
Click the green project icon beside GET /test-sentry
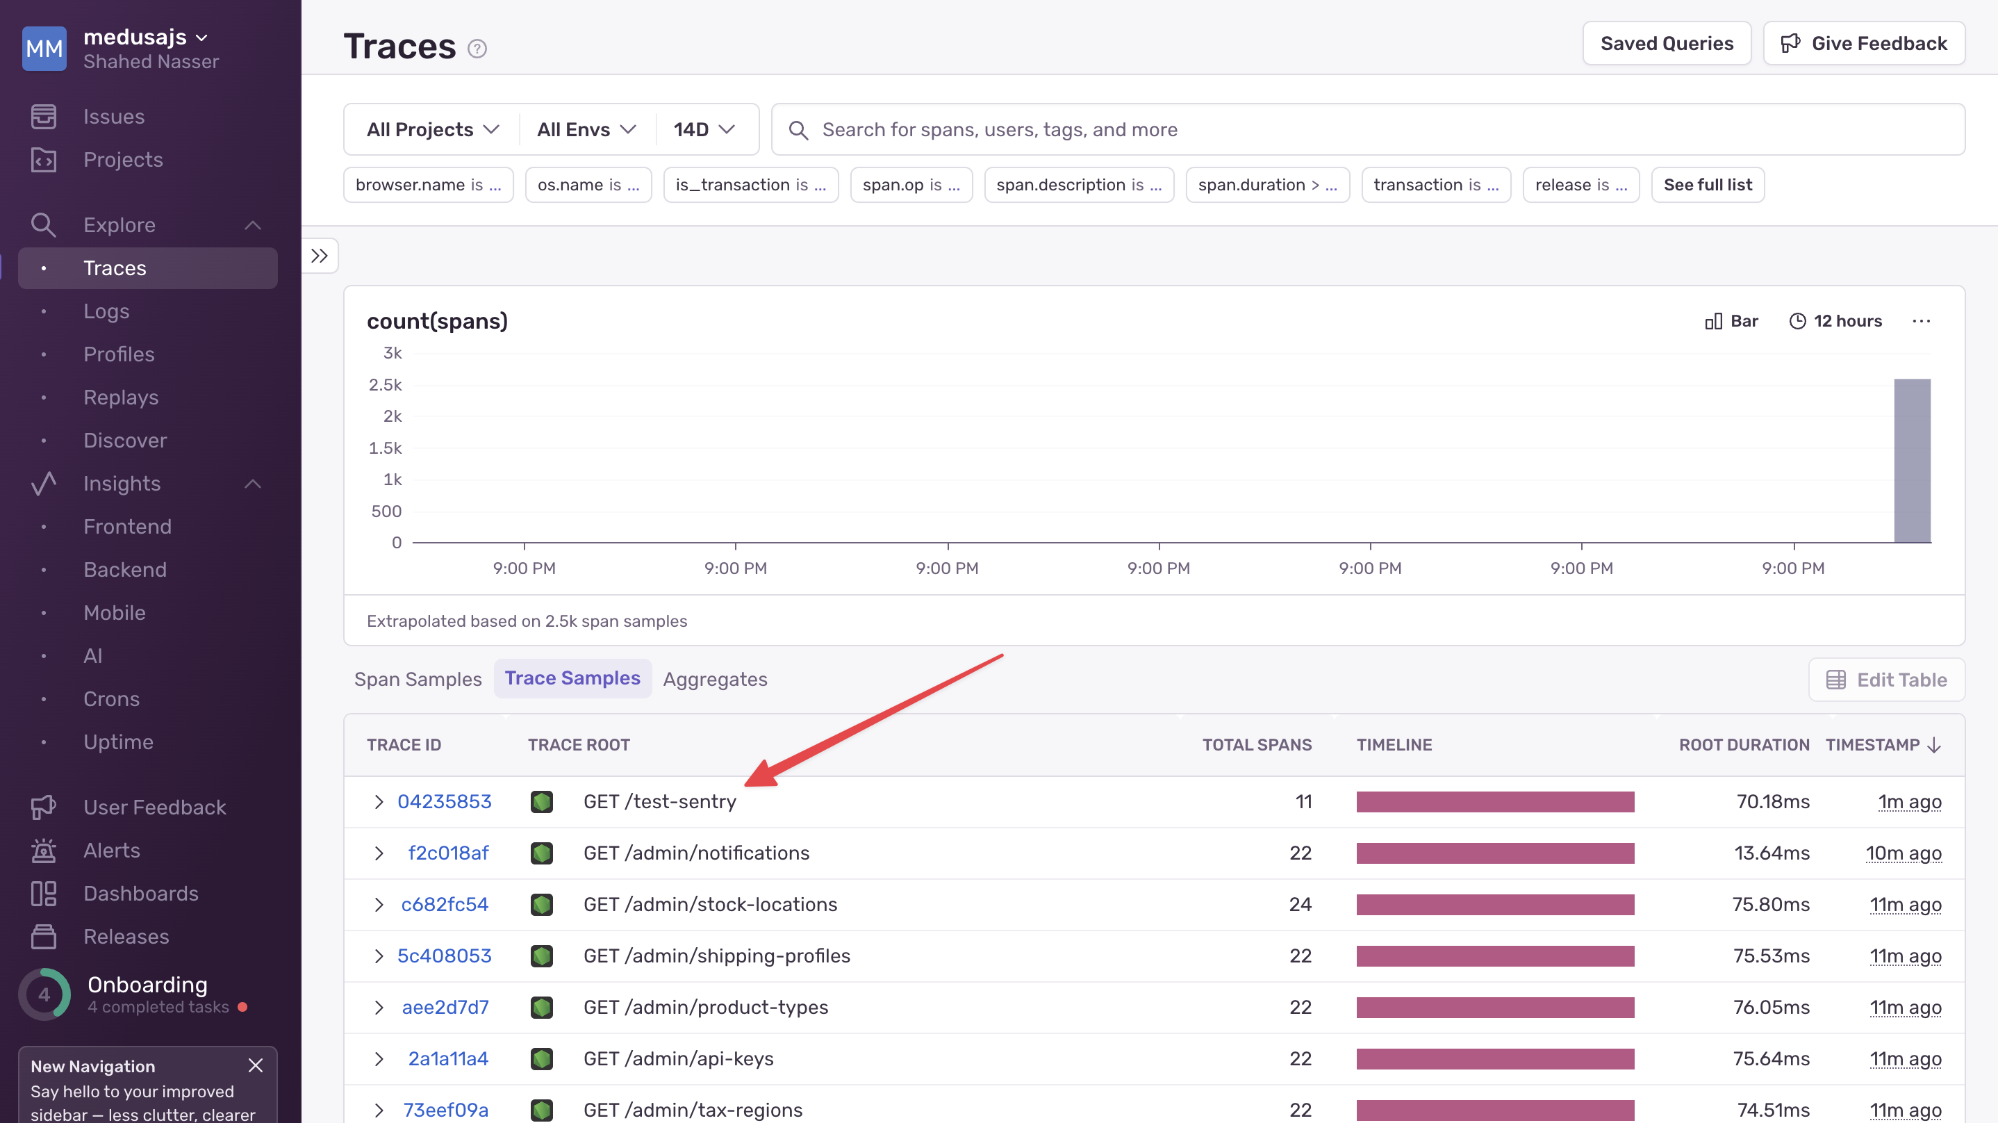tap(541, 801)
